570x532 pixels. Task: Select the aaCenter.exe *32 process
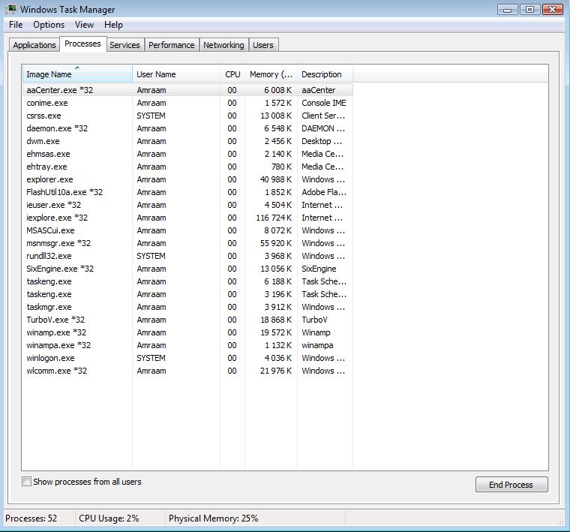pyautogui.click(x=187, y=90)
